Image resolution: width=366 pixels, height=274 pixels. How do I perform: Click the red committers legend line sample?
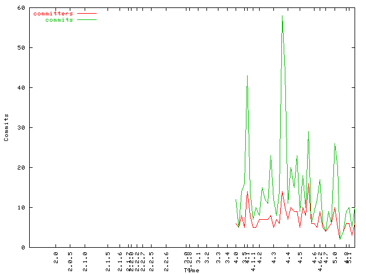tap(86, 13)
